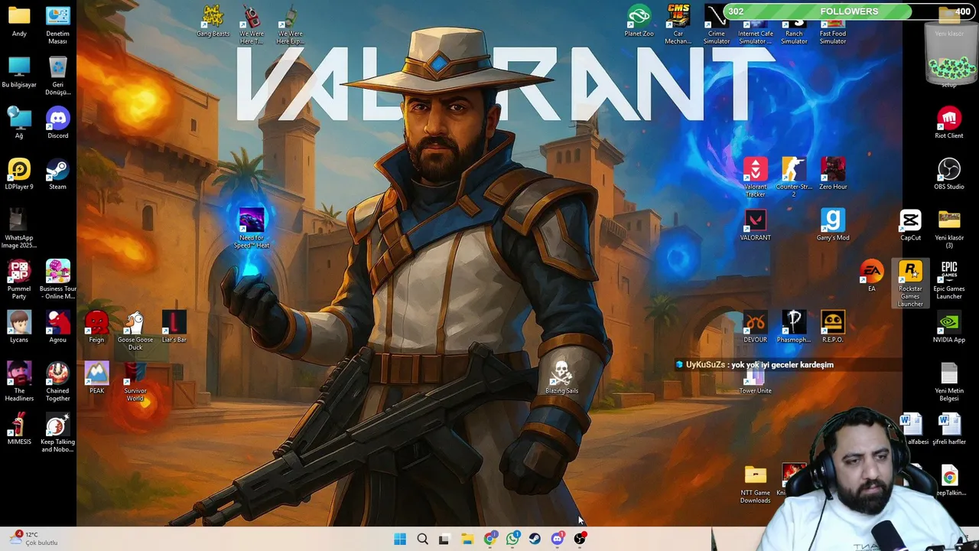The image size is (979, 551).
Task: Select the Yeni Metin Belgesi text file
Action: tap(949, 383)
